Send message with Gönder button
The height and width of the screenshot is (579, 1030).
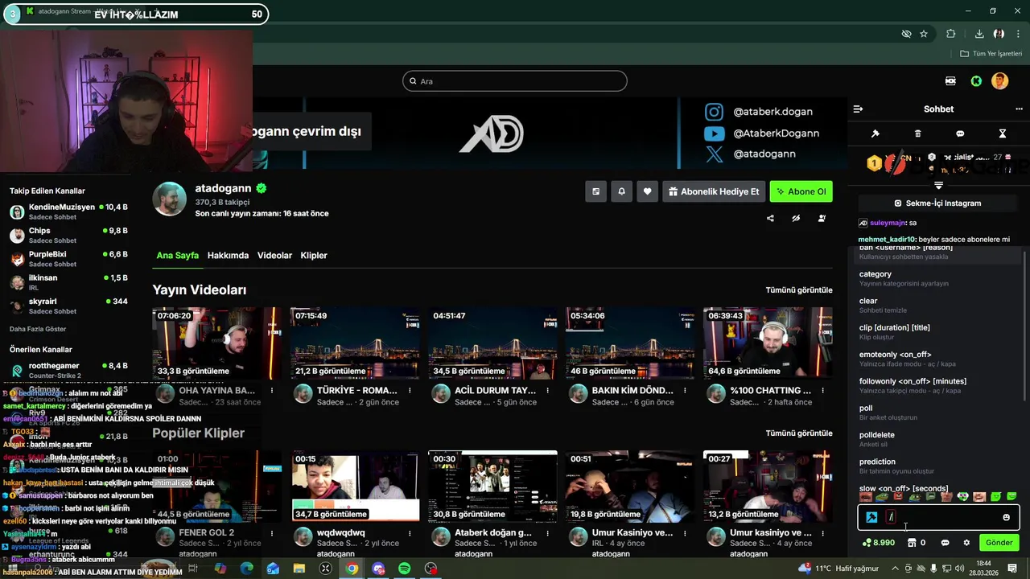999,543
